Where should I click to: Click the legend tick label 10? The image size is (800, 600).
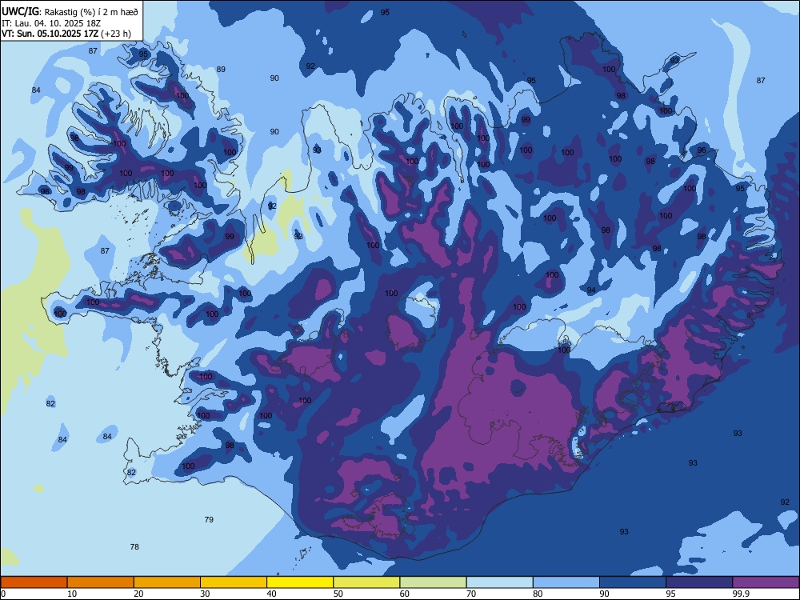click(x=72, y=594)
